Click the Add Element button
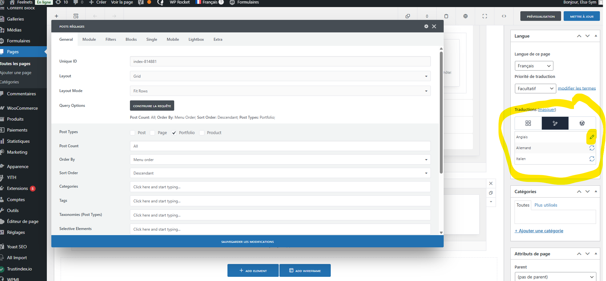The image size is (606, 281). coord(253,271)
